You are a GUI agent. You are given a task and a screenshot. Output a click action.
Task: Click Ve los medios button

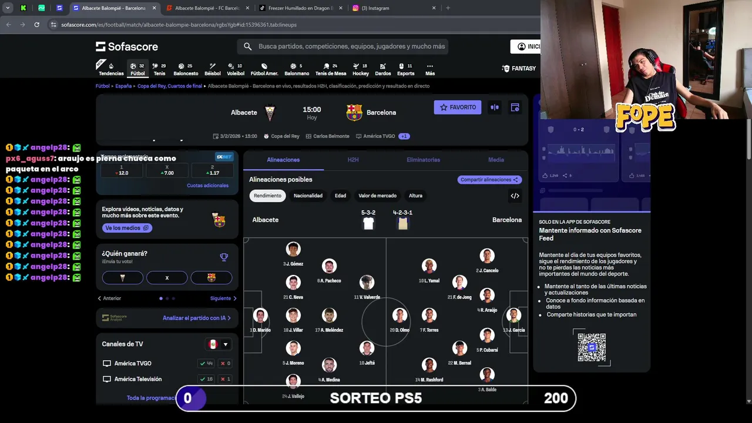(x=127, y=228)
